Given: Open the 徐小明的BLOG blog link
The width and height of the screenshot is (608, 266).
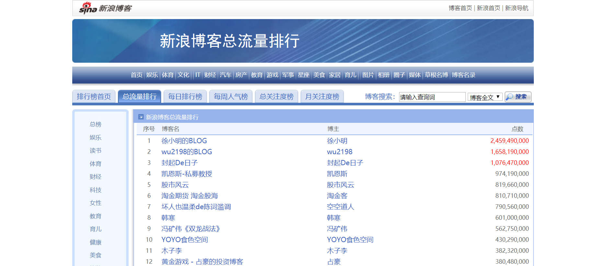Looking at the screenshot, I should click(x=184, y=141).
